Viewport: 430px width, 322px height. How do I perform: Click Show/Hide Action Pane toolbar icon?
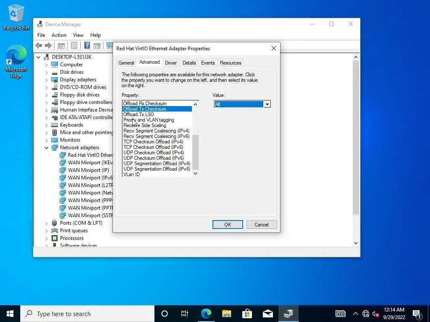point(97,45)
